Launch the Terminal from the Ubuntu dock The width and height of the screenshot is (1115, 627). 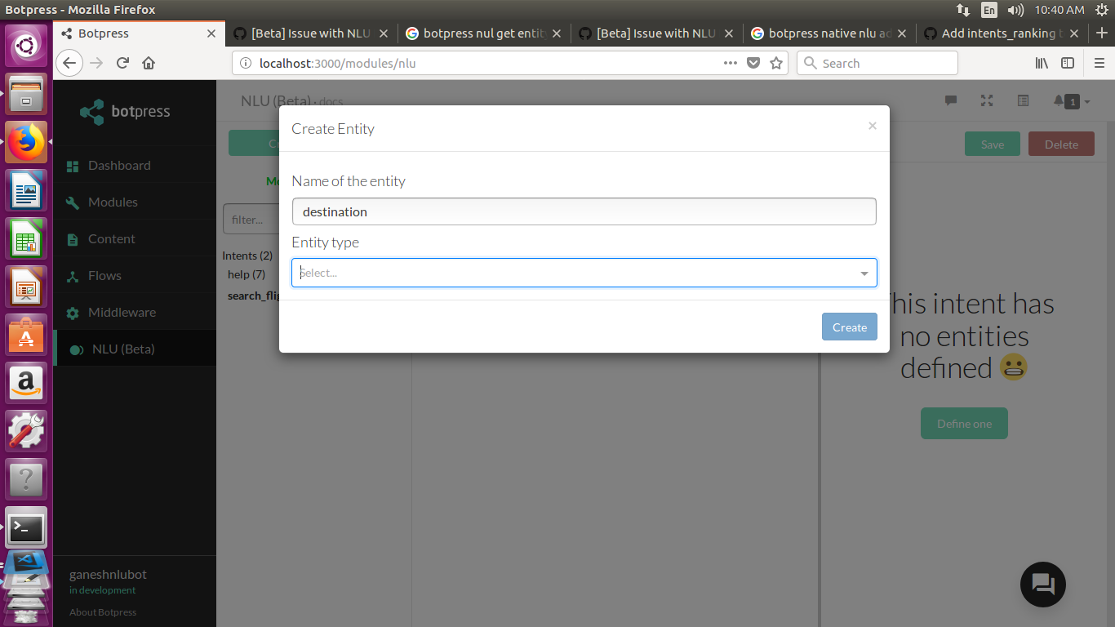coord(25,527)
